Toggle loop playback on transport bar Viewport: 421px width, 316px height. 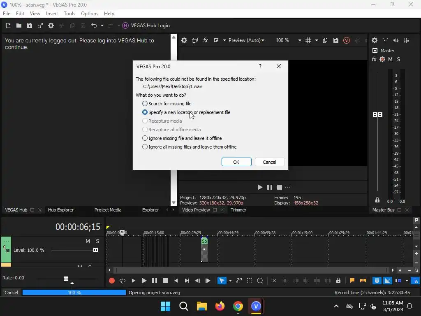[x=123, y=281]
